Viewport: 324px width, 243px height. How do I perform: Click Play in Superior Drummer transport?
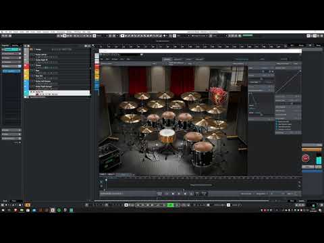[179, 194]
